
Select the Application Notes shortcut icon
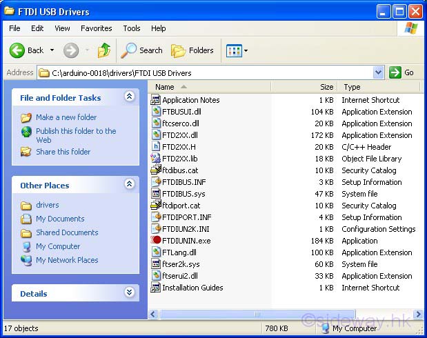(x=155, y=100)
